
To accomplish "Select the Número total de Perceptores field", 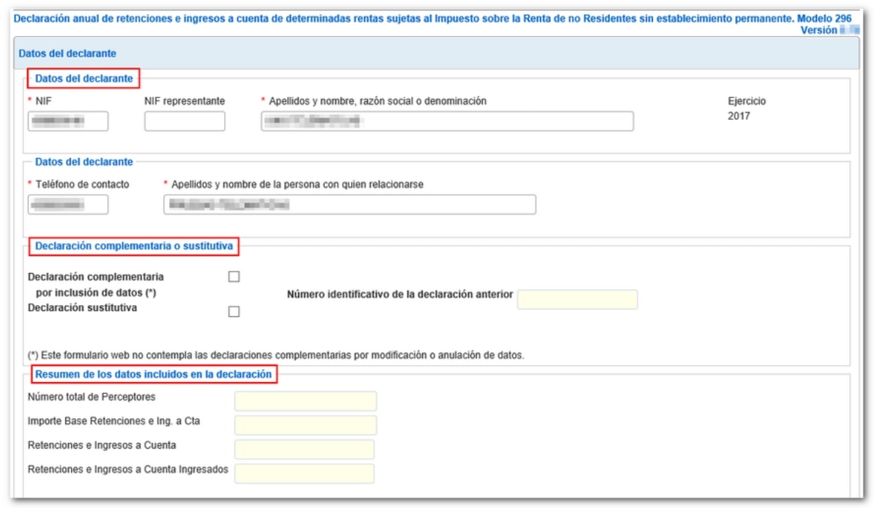I will 305,401.
